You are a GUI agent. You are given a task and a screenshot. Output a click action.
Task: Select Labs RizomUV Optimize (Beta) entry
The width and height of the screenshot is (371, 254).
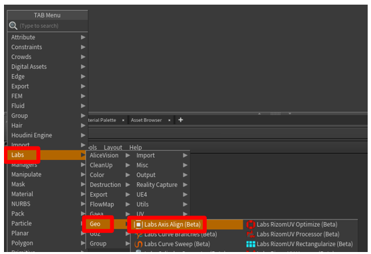(x=301, y=224)
